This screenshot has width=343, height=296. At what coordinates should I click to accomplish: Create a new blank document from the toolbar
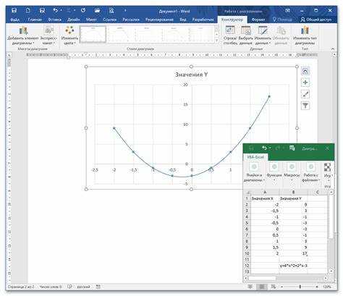point(28,10)
